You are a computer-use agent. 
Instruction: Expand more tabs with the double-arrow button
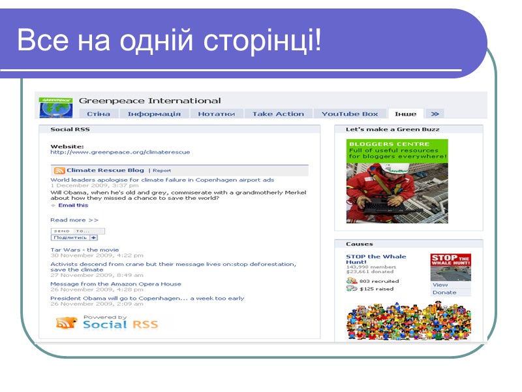435,114
